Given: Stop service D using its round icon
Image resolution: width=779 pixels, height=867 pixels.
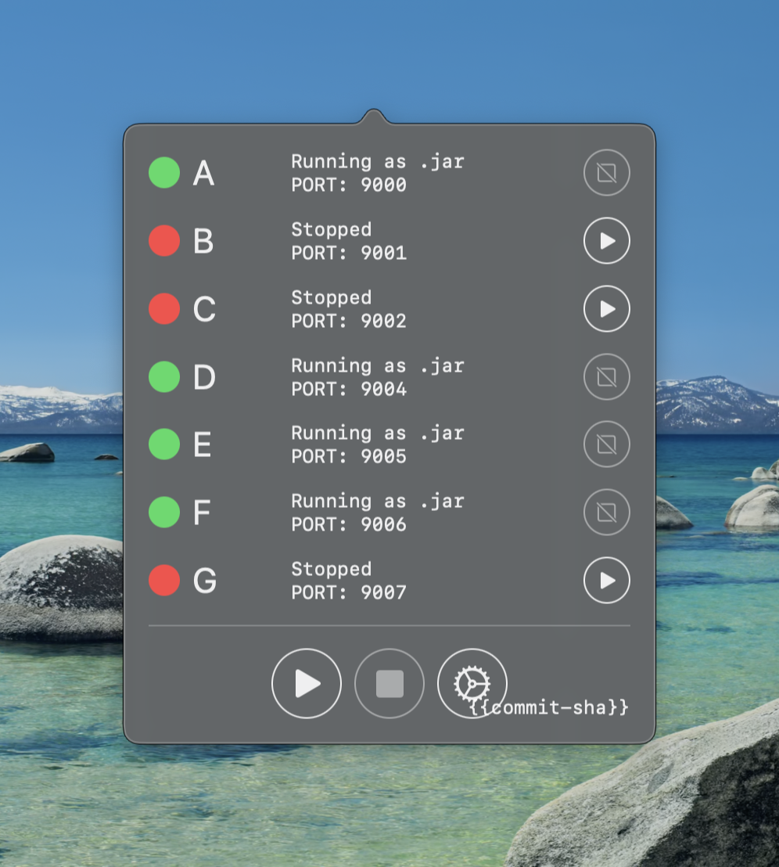Looking at the screenshot, I should 606,377.
